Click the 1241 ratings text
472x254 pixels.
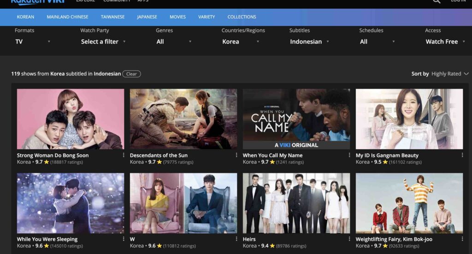(x=290, y=162)
